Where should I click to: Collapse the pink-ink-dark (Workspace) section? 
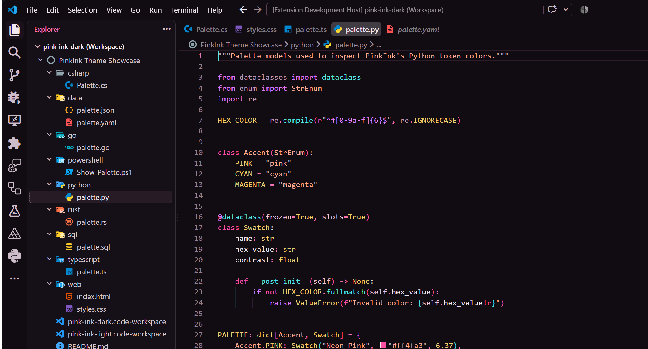pyautogui.click(x=37, y=46)
